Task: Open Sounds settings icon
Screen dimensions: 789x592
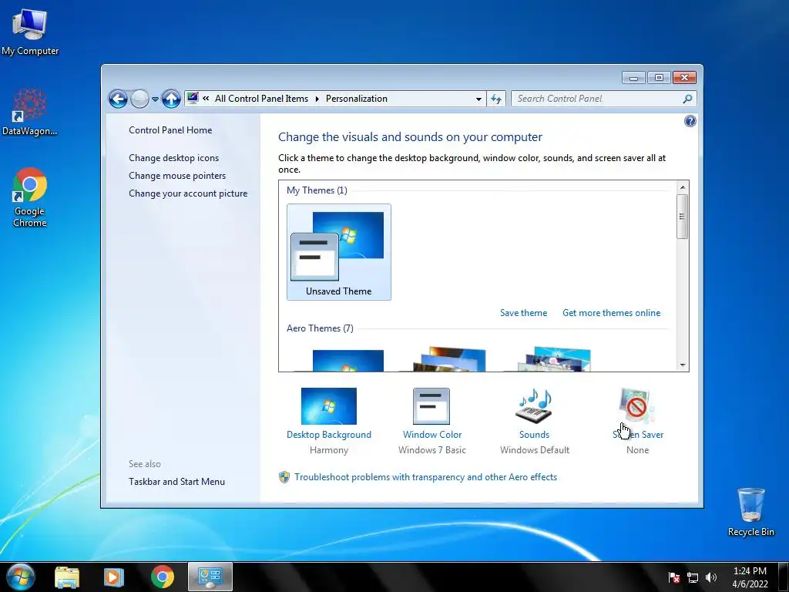Action: coord(534,405)
